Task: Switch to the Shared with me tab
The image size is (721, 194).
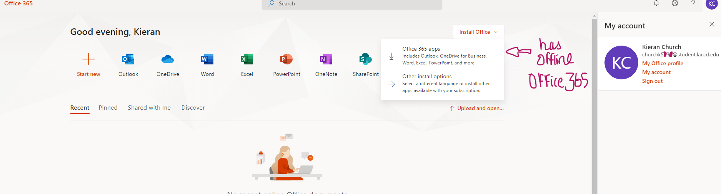Action: pos(149,108)
